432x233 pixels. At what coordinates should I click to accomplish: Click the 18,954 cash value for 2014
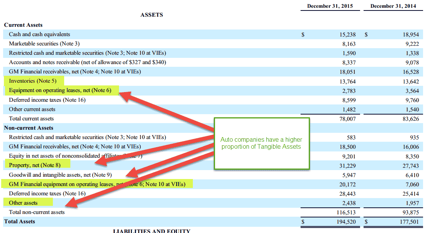[411, 35]
